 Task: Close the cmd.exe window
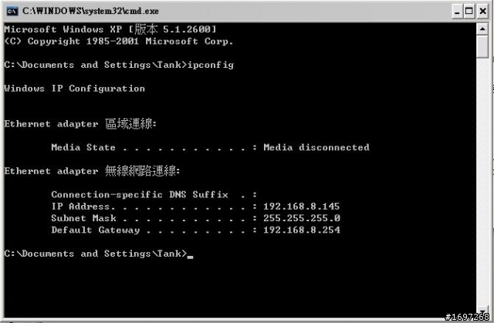coord(482,12)
